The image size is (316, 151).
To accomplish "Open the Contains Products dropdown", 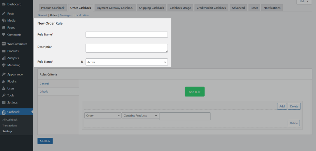I will pos(140,116).
